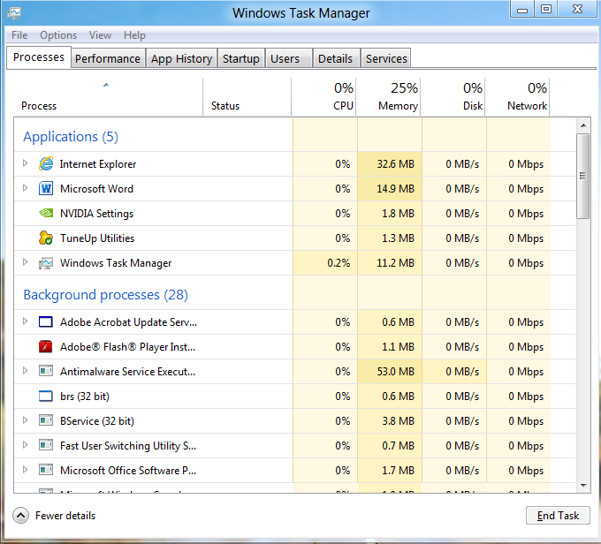Image resolution: width=601 pixels, height=544 pixels.
Task: Select the Adobe Flash Player Inst... name
Action: [x=127, y=347]
